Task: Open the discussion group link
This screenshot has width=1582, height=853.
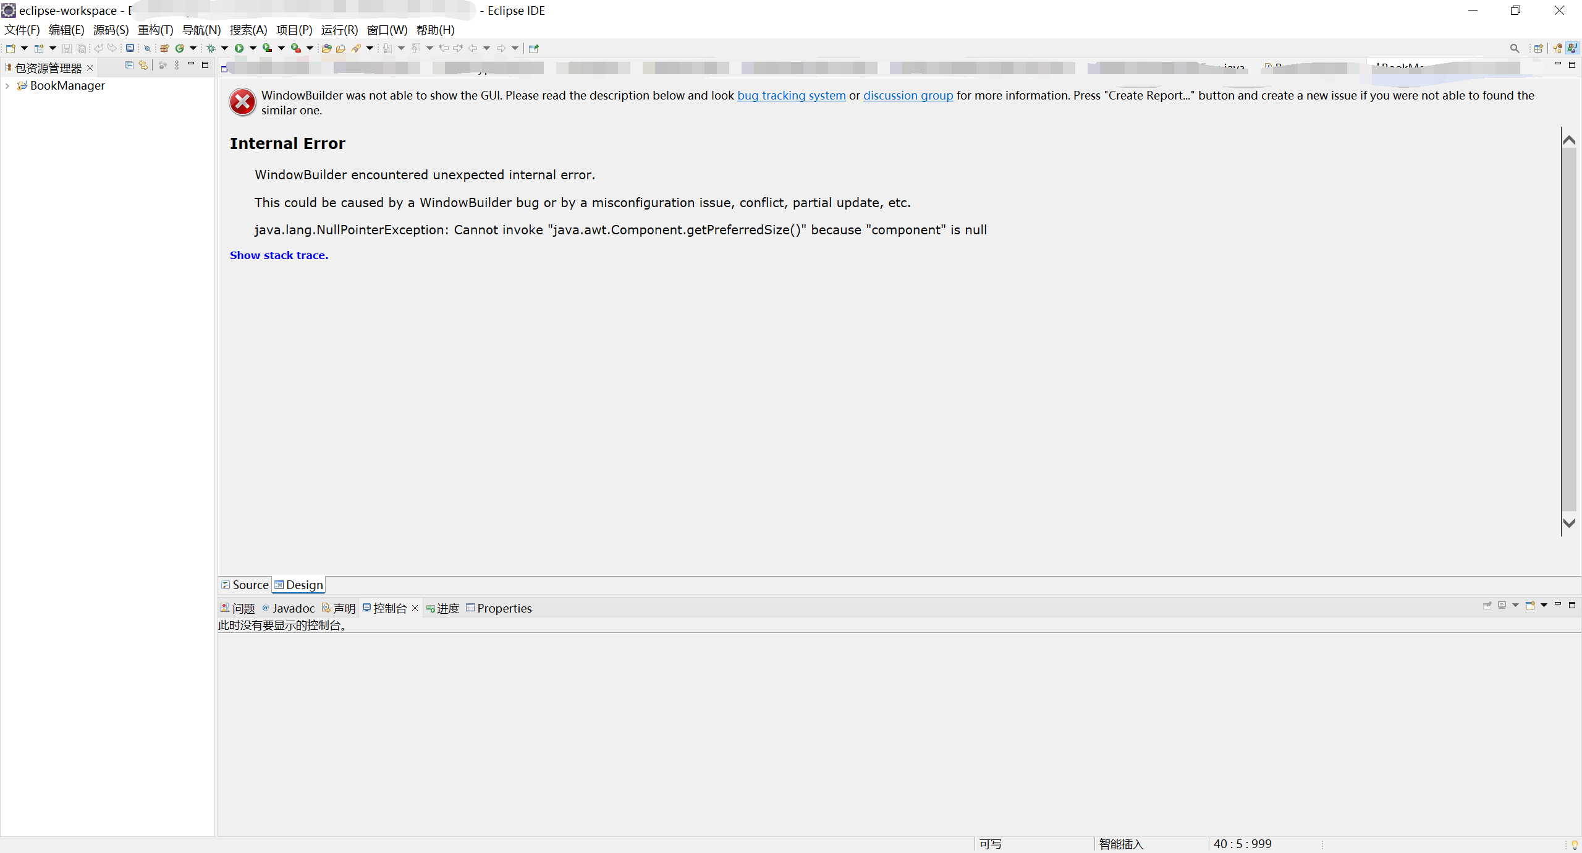Action: [x=908, y=95]
